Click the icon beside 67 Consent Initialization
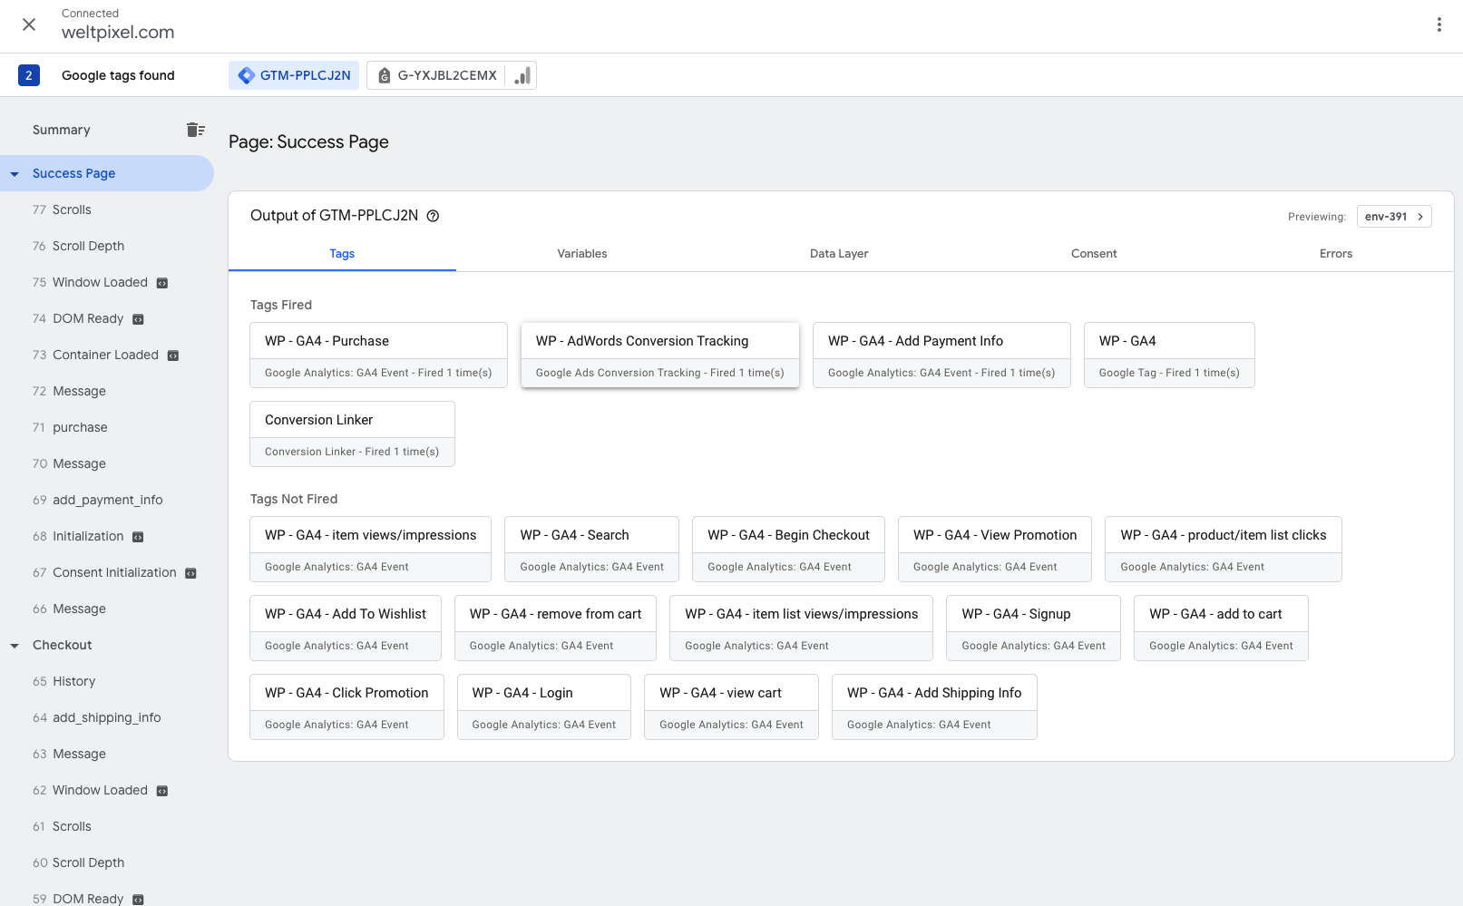Image resolution: width=1463 pixels, height=906 pixels. [x=190, y=573]
